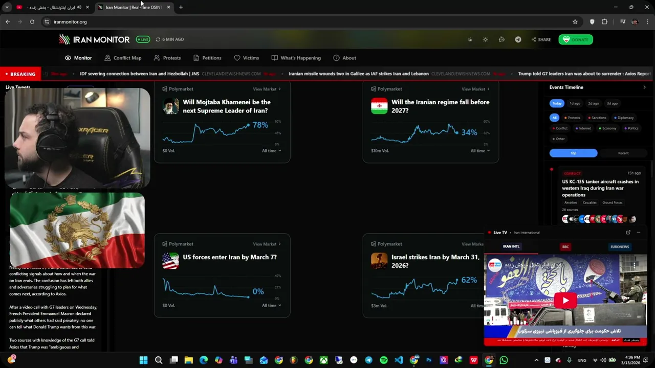The image size is (655, 368).
Task: Open Spotify from the taskbar
Action: pos(384,360)
